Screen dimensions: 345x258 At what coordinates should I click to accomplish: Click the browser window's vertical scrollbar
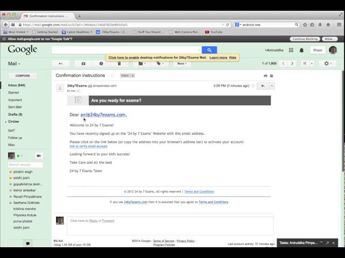[343, 120]
